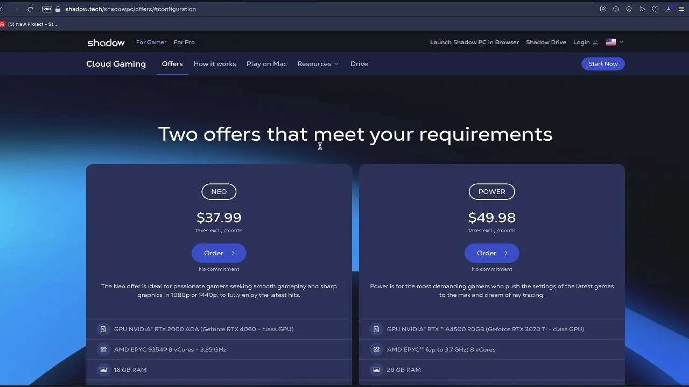Click the CPU icon in Power specs
This screenshot has height=387, width=689.
click(376, 349)
